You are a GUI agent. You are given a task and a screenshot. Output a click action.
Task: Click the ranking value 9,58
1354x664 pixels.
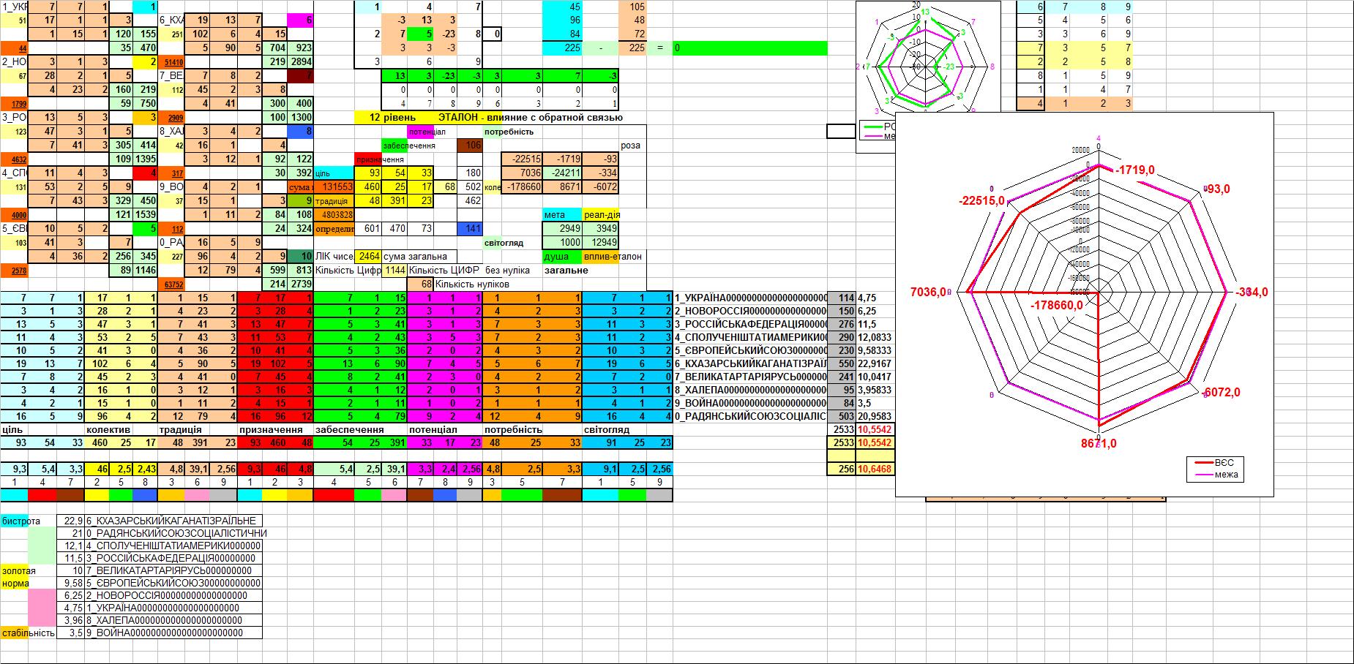click(x=71, y=583)
